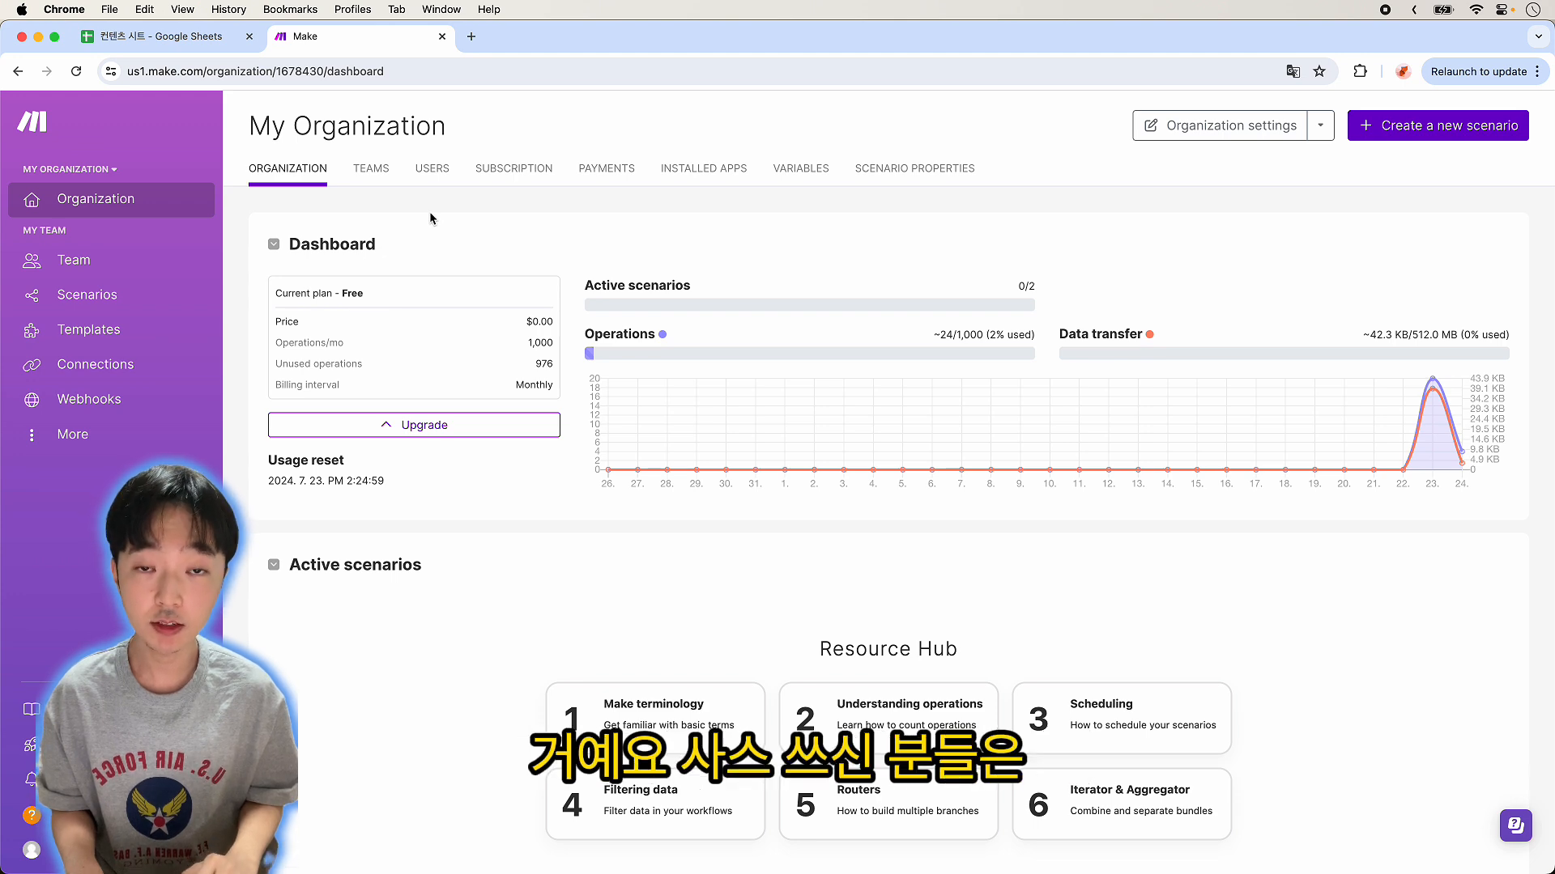The image size is (1555, 874).
Task: Click Organization settings button
Action: (1220, 125)
